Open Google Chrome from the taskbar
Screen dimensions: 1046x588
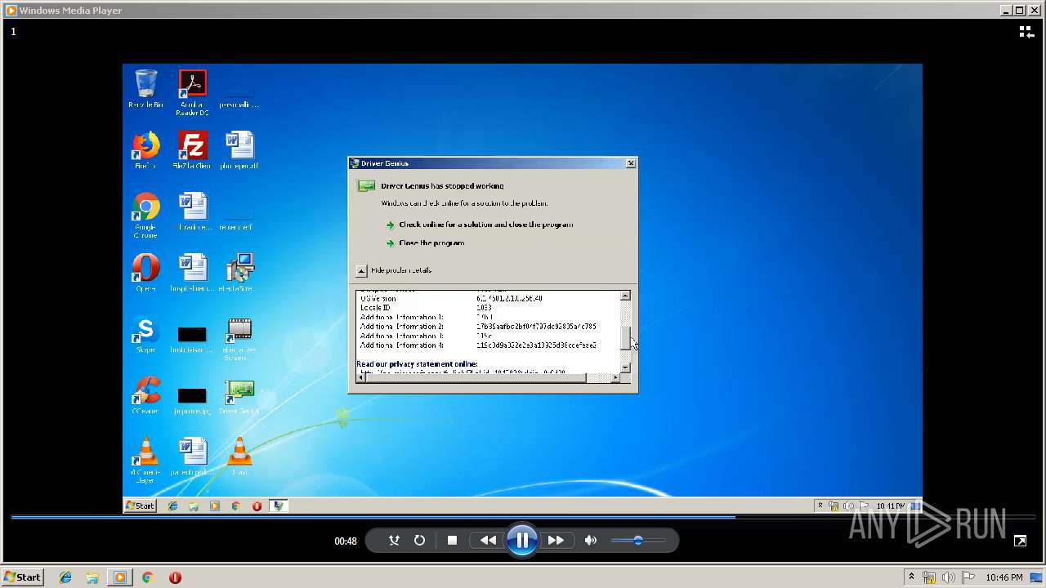tap(147, 577)
